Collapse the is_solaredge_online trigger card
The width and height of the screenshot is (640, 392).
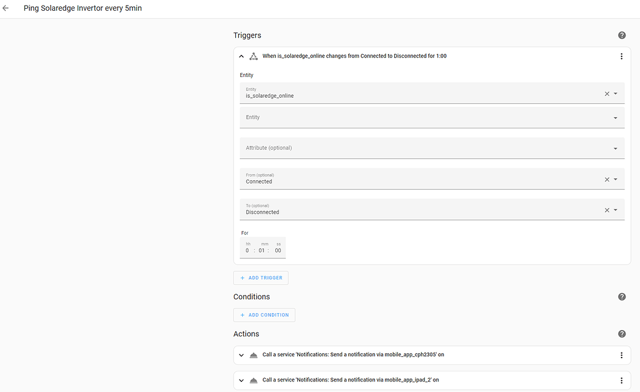click(x=241, y=56)
